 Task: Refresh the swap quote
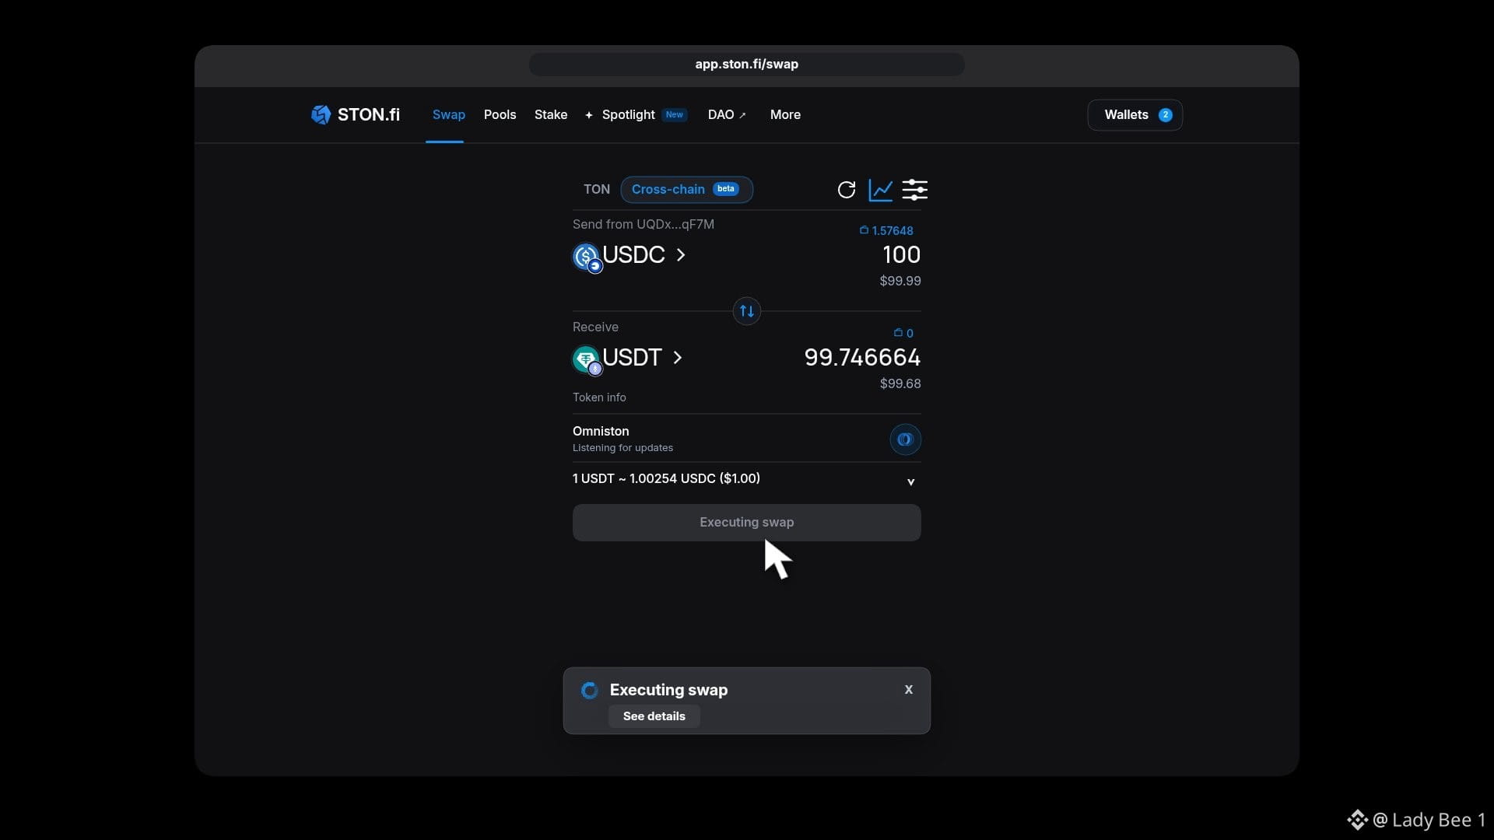(847, 190)
